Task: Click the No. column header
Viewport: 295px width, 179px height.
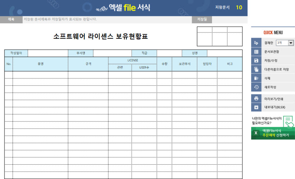Action: [8, 64]
